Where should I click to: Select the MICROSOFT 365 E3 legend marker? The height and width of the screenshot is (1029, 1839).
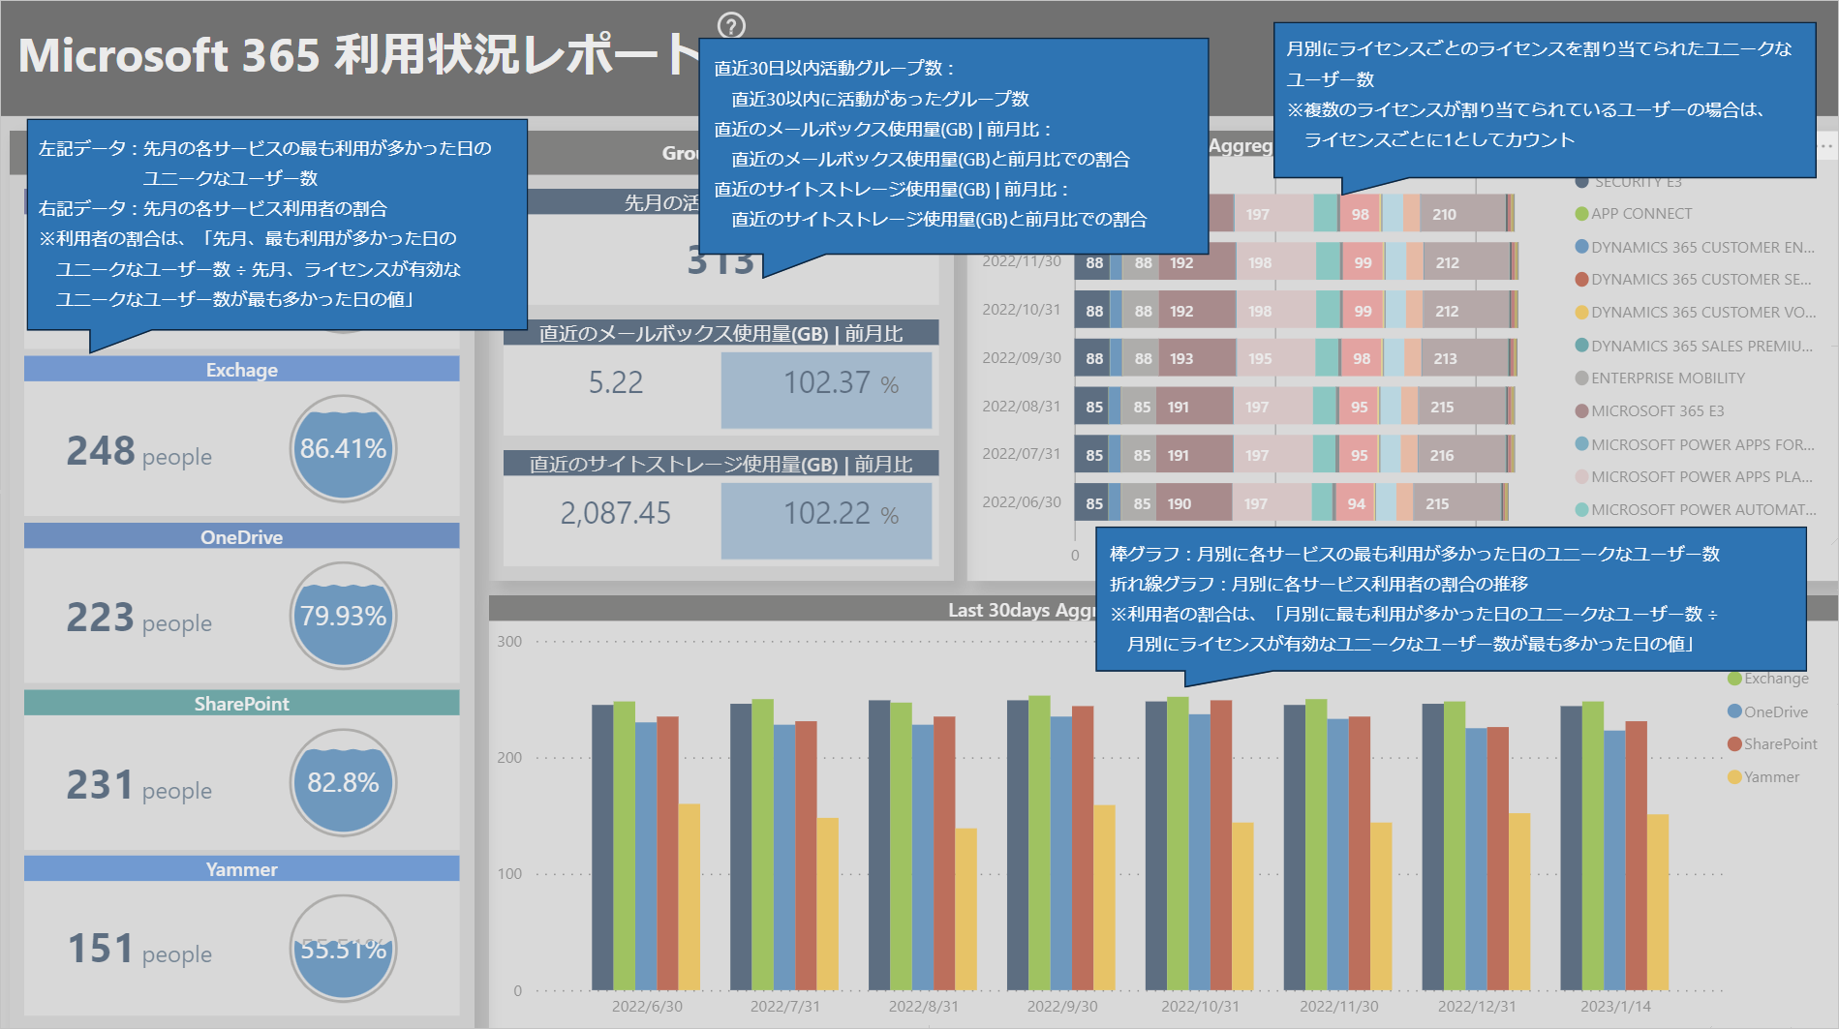click(x=1581, y=411)
